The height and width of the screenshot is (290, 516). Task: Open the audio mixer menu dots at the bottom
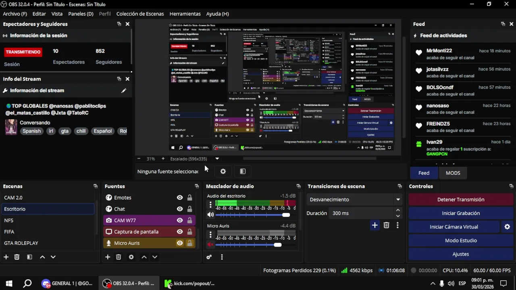pos(222,257)
